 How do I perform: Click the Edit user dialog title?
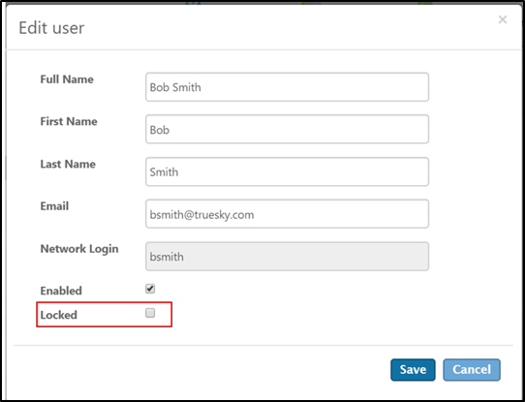(51, 28)
